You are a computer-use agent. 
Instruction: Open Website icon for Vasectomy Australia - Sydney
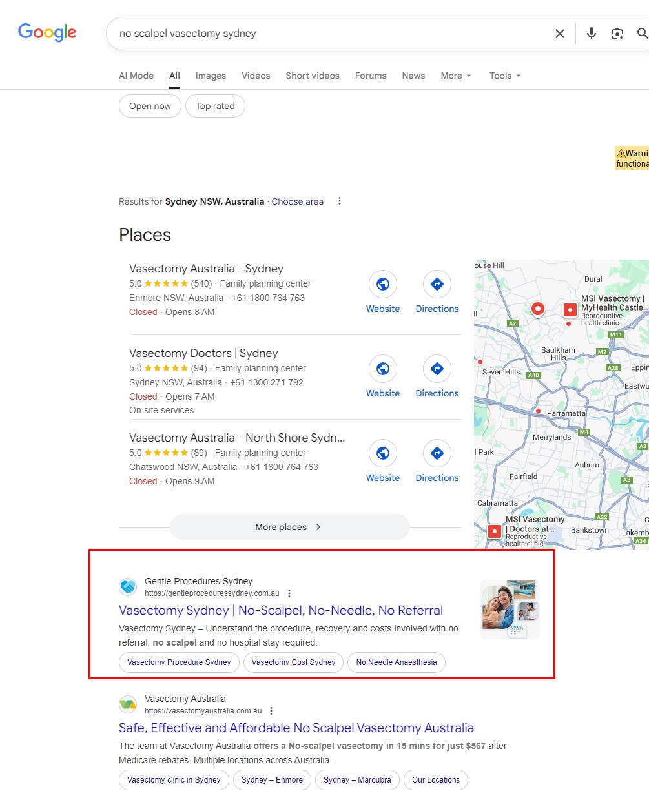click(383, 284)
